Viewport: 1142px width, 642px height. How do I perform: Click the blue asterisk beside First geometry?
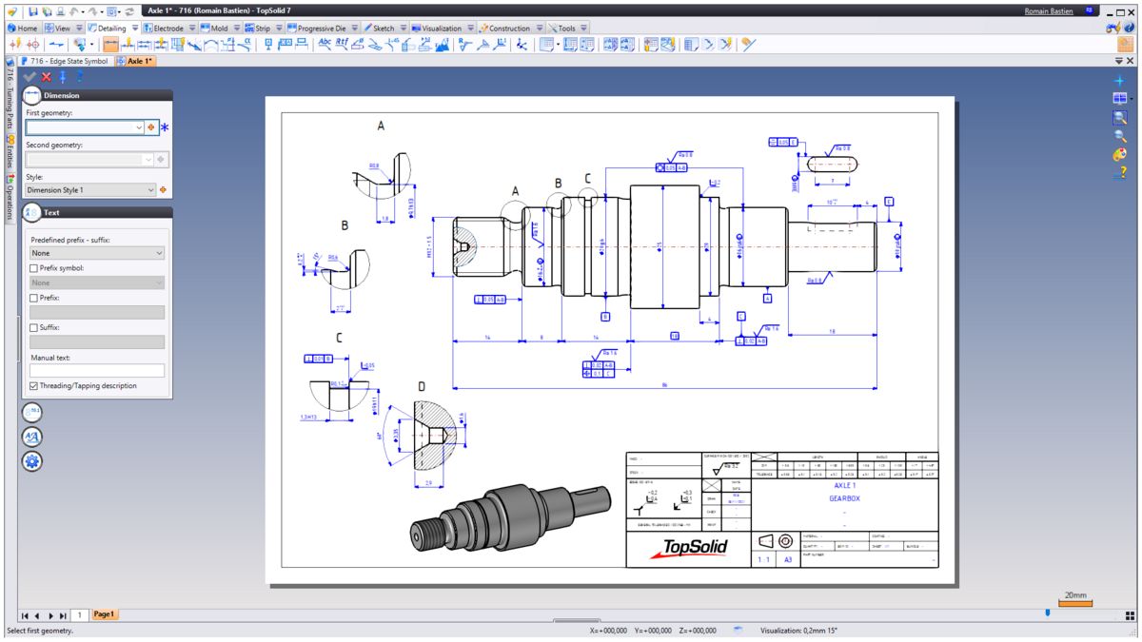165,126
